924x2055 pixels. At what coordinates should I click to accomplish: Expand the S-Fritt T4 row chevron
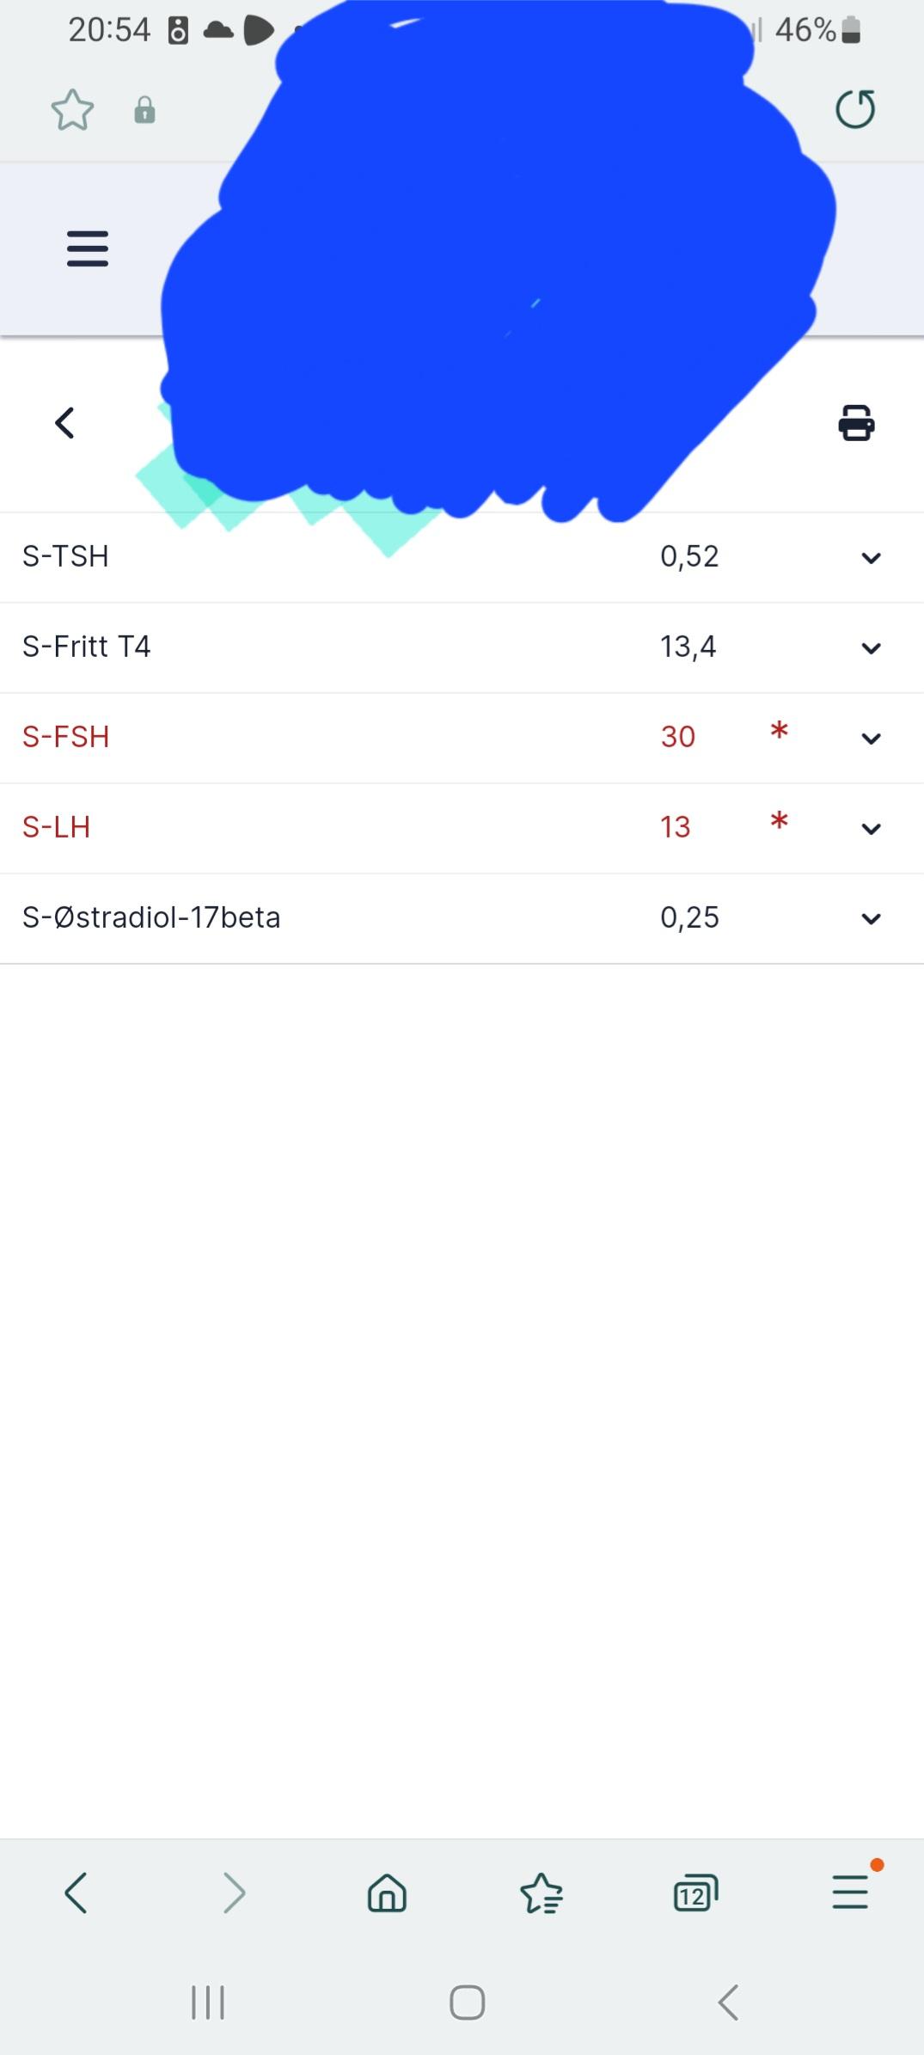pyautogui.click(x=871, y=648)
